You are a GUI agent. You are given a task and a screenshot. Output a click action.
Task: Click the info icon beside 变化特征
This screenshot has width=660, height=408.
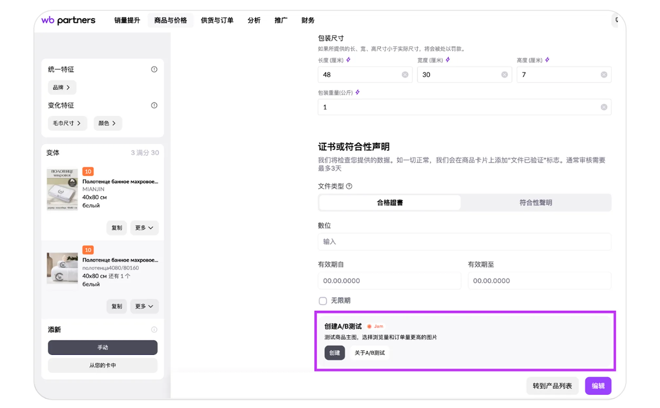[154, 106]
